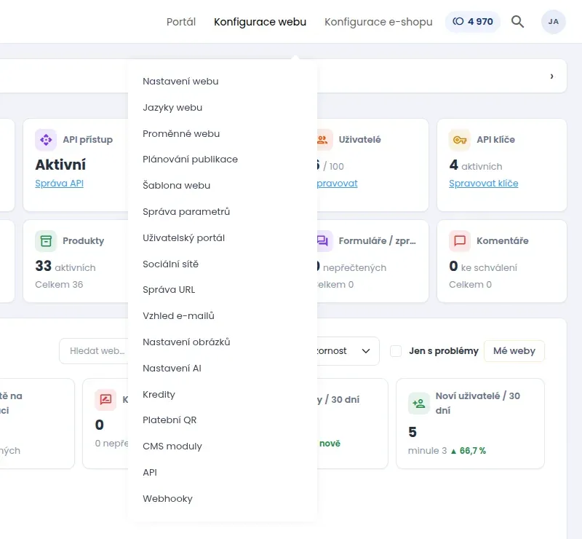This screenshot has width=582, height=539.
Task: Select Nastavení webu from the menu
Action: point(180,81)
